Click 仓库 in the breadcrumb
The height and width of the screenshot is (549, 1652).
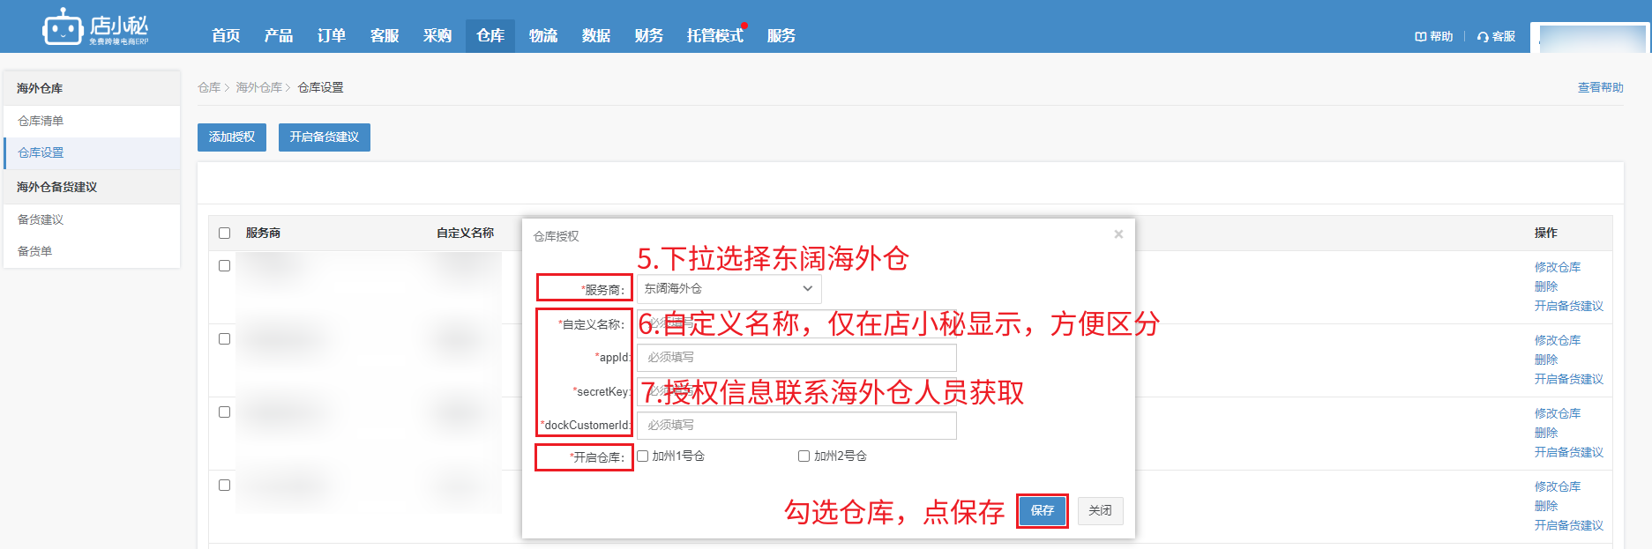click(x=209, y=87)
